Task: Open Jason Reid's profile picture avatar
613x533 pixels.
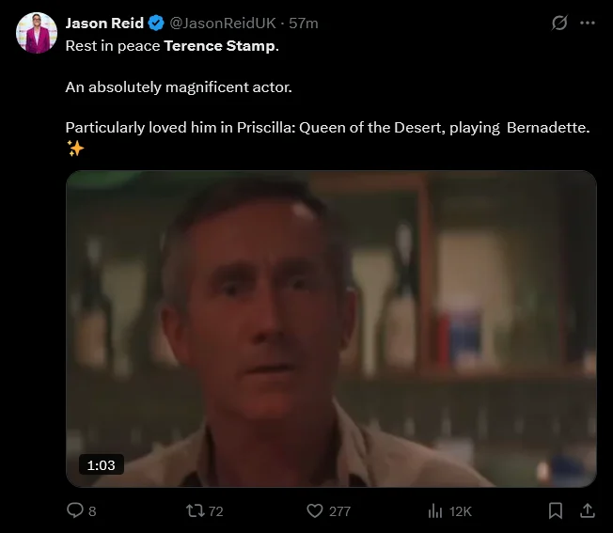Action: coord(38,34)
